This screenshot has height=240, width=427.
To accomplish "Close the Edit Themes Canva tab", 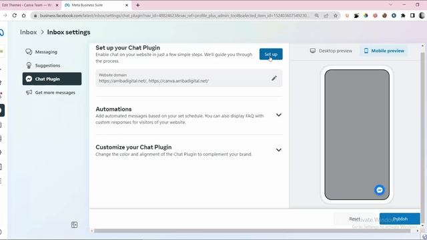I will (x=57, y=5).
